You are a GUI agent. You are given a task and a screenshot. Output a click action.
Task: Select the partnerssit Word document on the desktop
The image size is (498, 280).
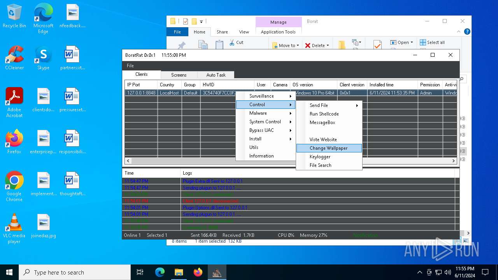(x=72, y=58)
